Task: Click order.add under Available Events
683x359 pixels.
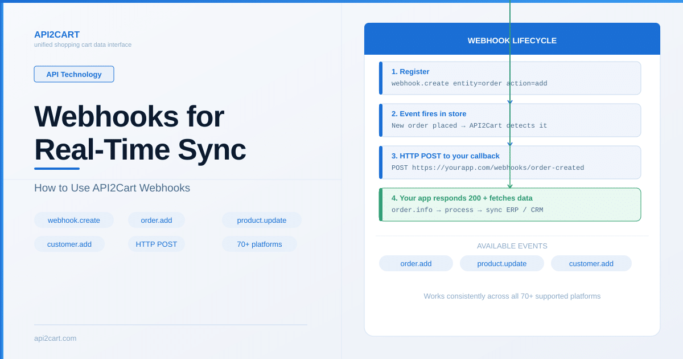Action: [416, 263]
